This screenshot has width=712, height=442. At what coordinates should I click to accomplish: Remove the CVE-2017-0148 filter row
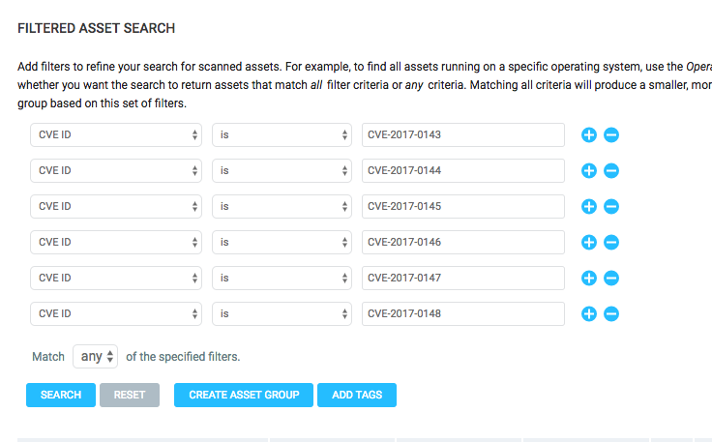(611, 314)
